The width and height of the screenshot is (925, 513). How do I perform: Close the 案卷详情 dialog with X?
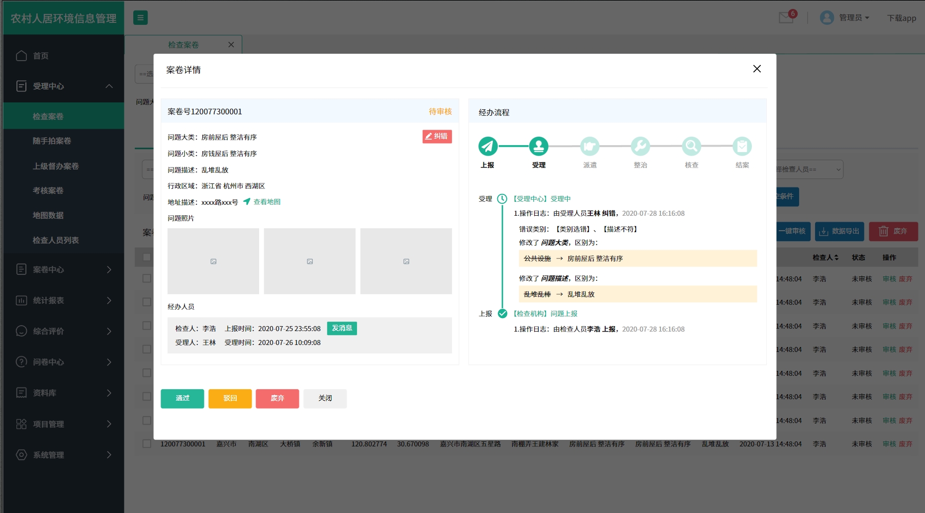757,69
